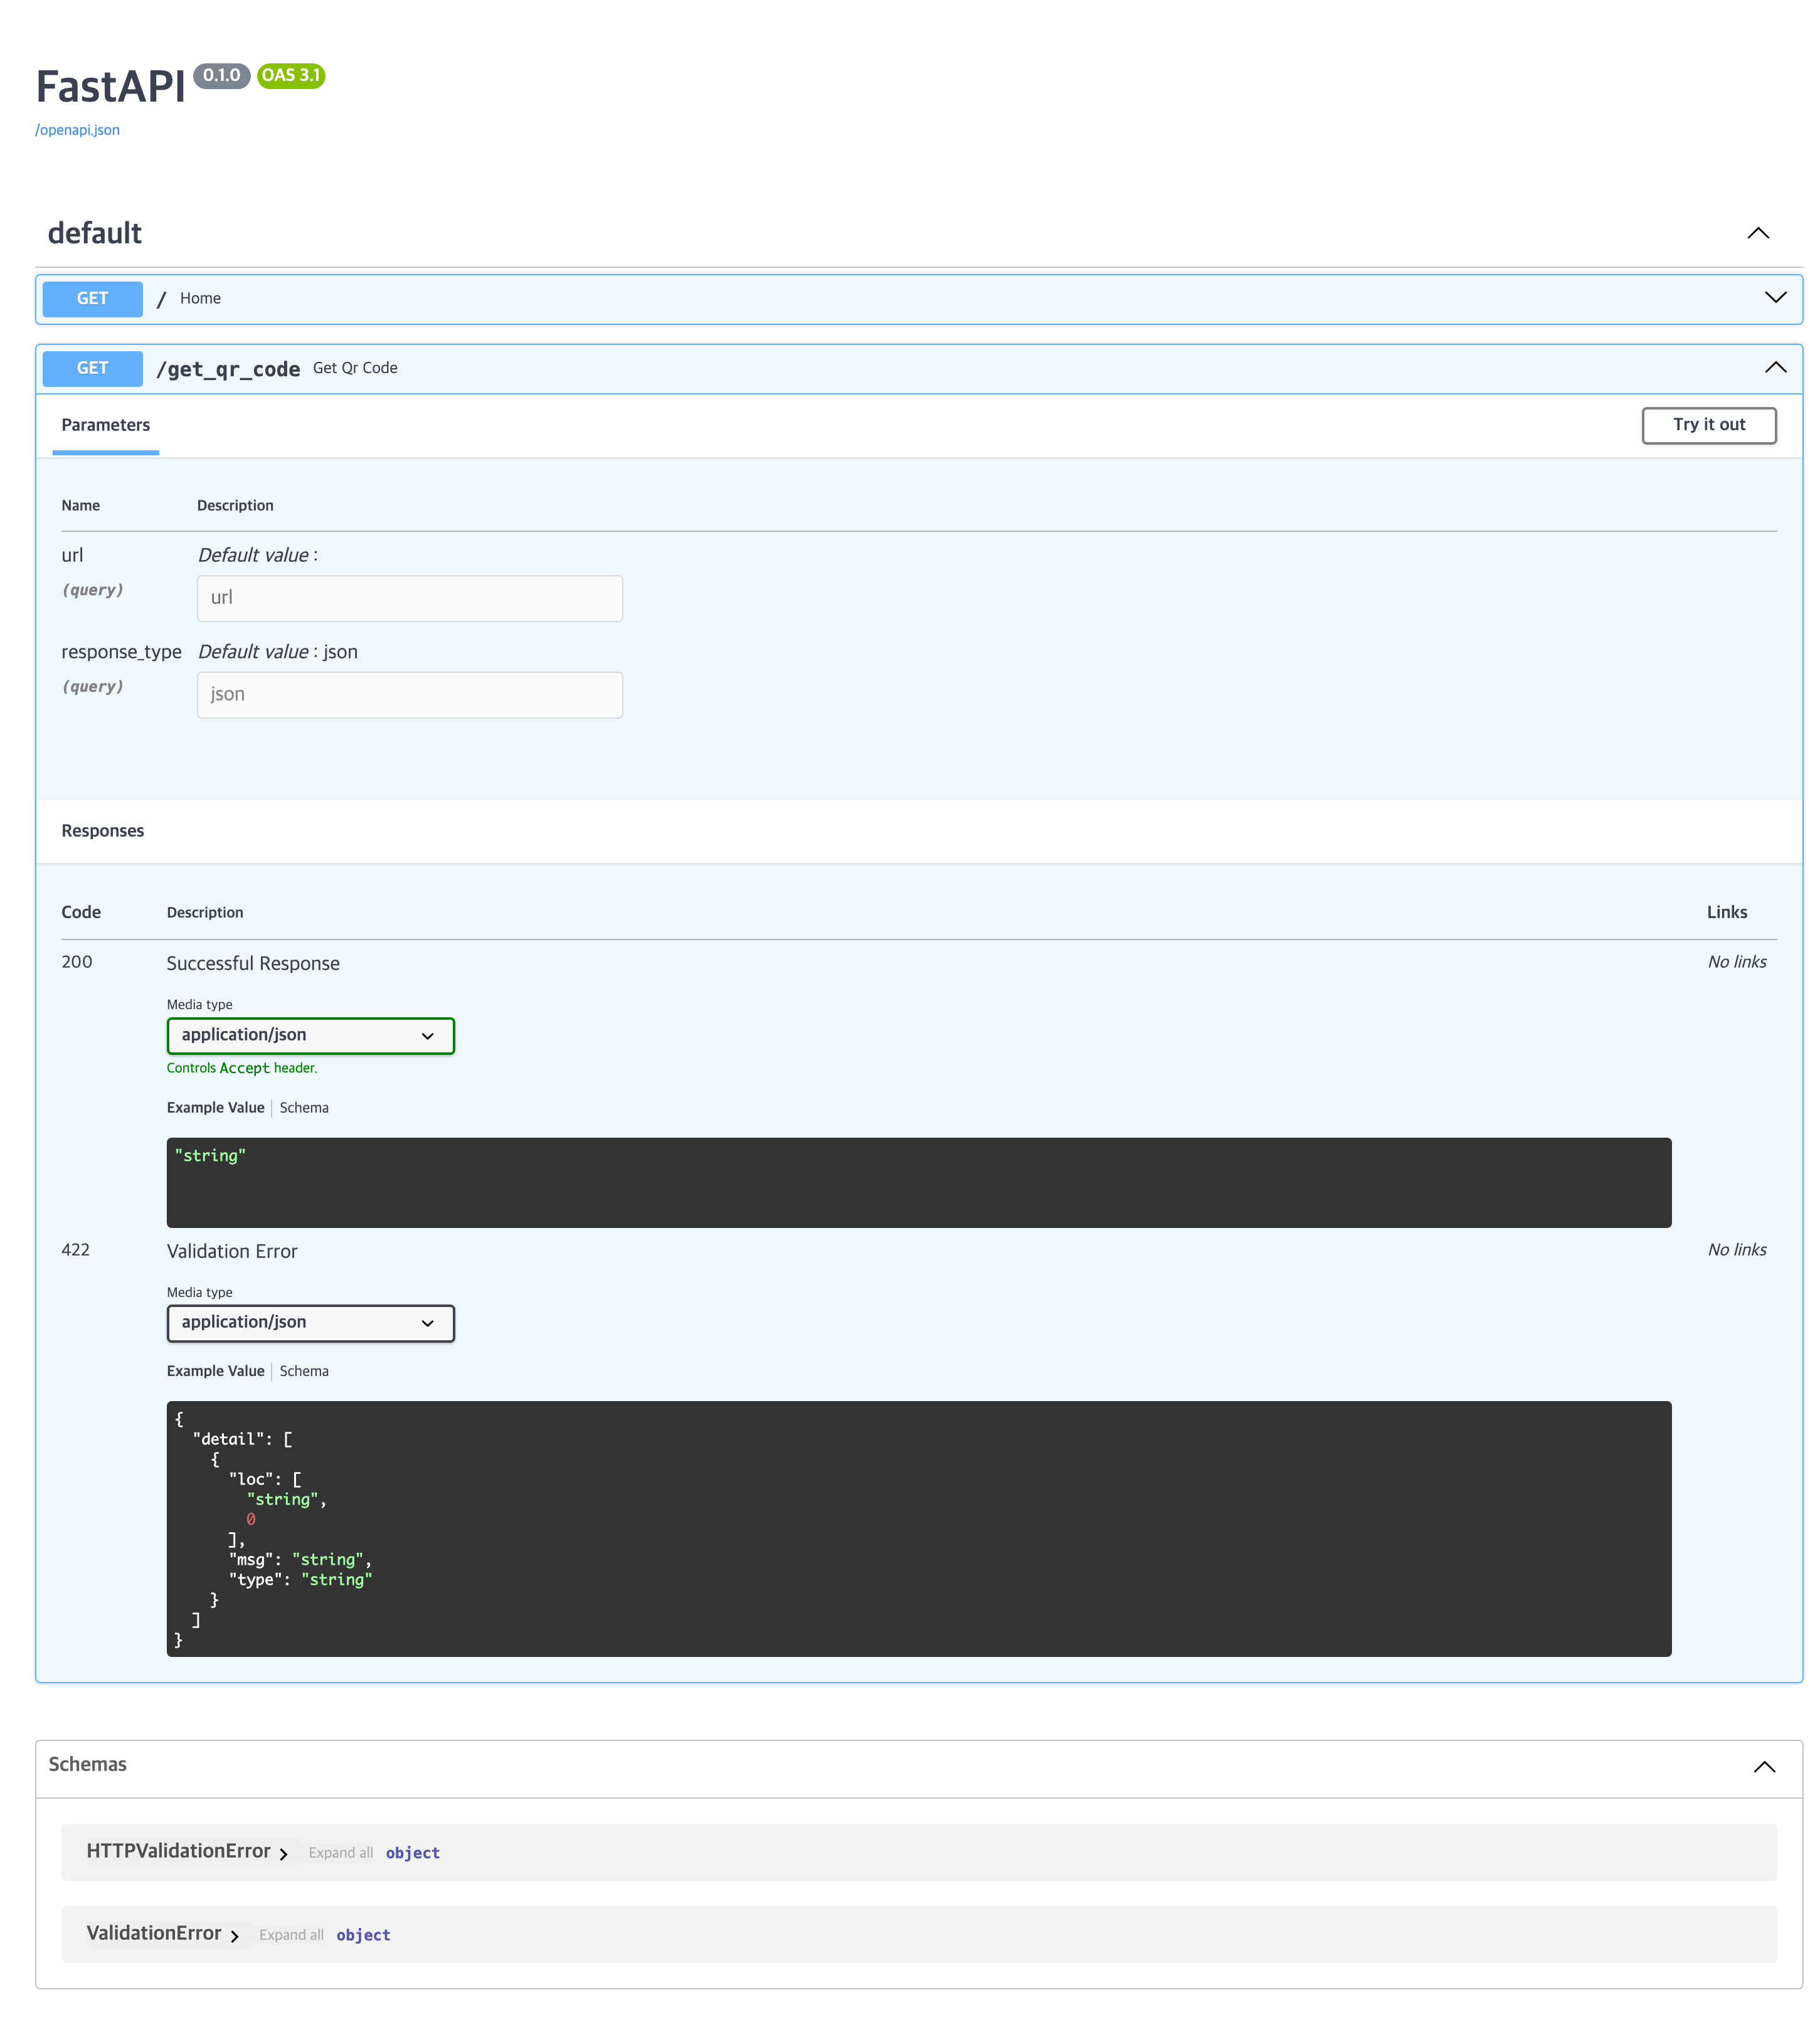The width and height of the screenshot is (1820, 2027).
Task: Collapse the default section chevron
Action: (1757, 233)
